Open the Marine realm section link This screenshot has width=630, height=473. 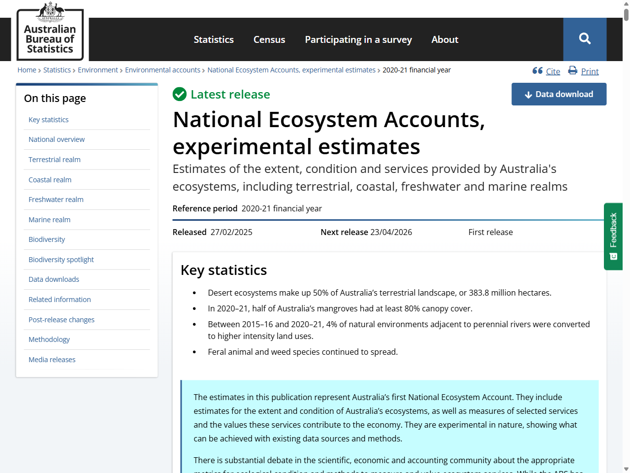coord(49,219)
